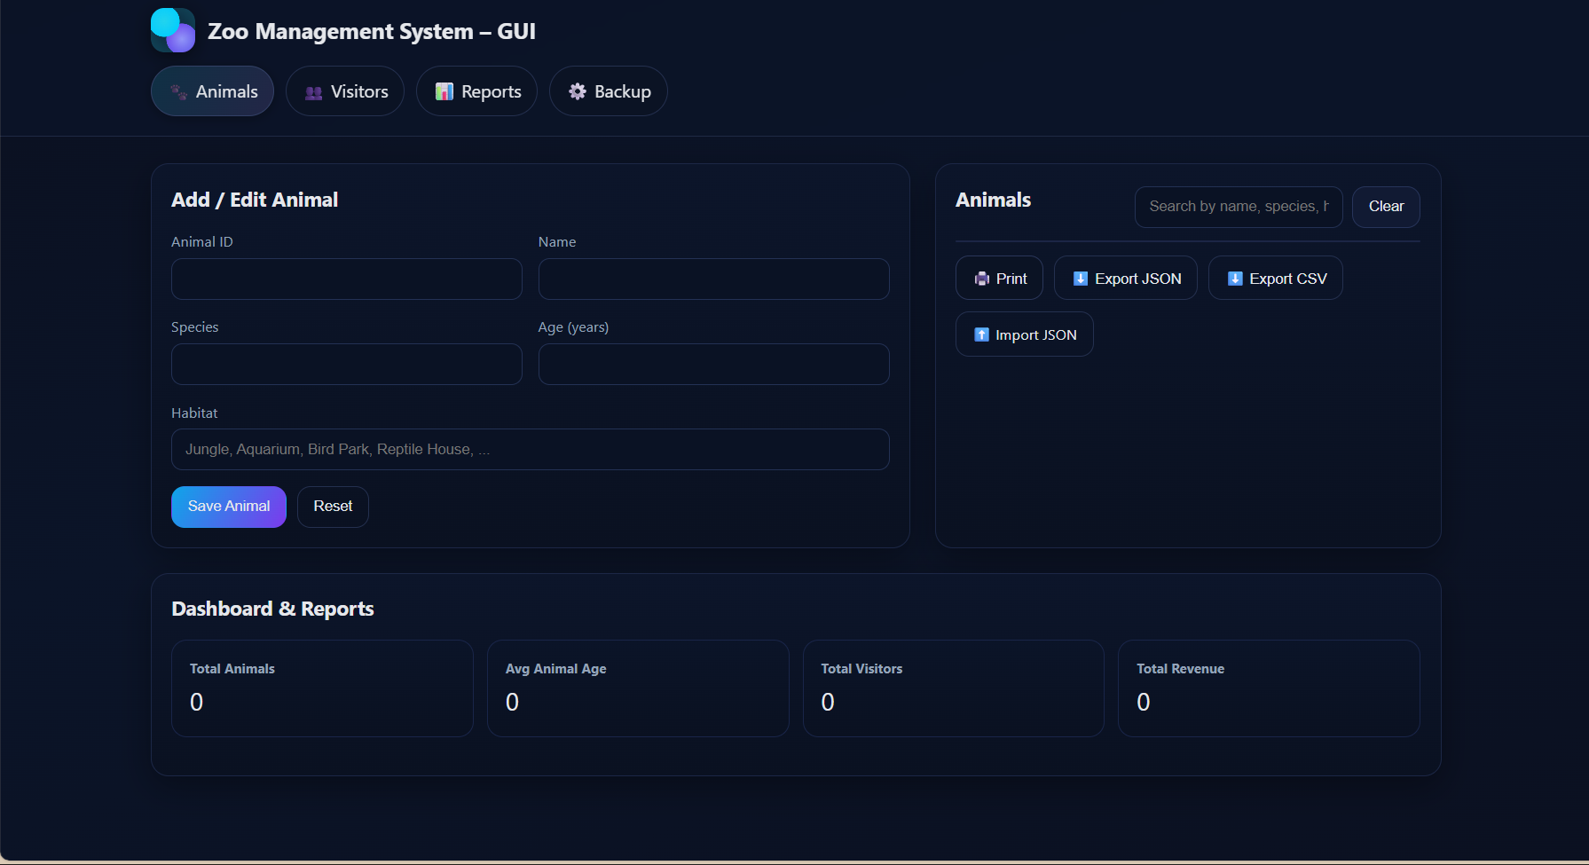Click the upload arrow icon for Import JSON
Viewport: 1589px width, 865px height.
click(x=981, y=334)
